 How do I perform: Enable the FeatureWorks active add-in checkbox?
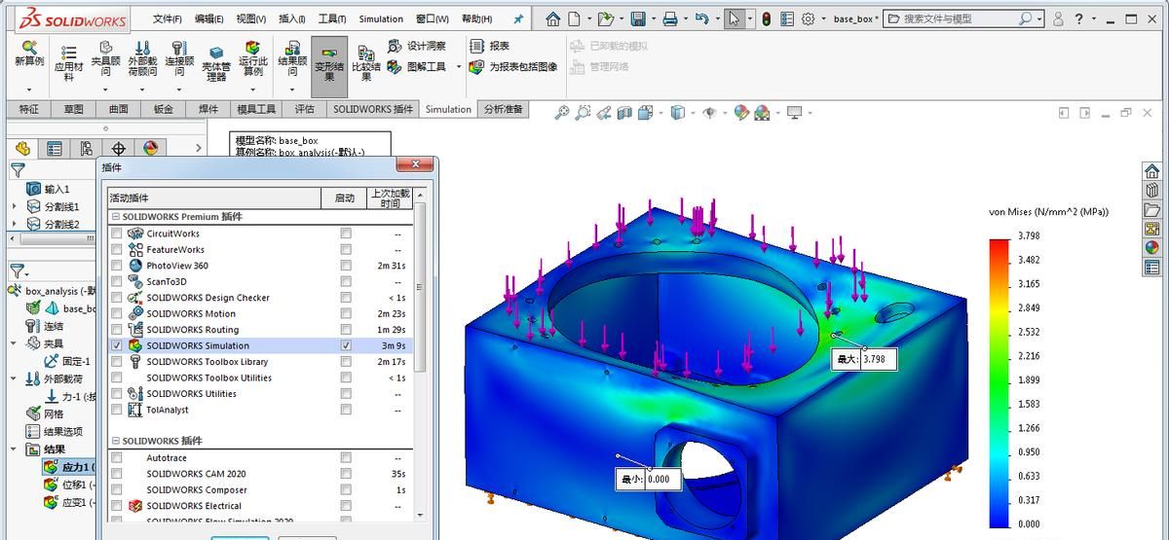[x=117, y=250]
